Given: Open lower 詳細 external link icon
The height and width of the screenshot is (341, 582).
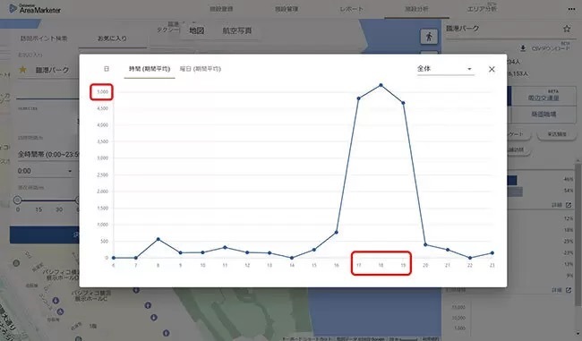Looking at the screenshot, I should tap(569, 290).
